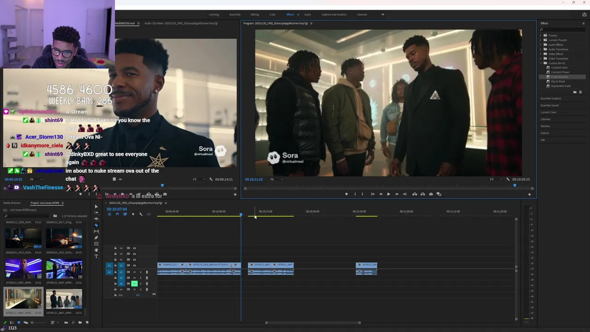Screen dimensions: 590x332
Task: Enable voice-over record on track A4
Action: coord(147,289)
